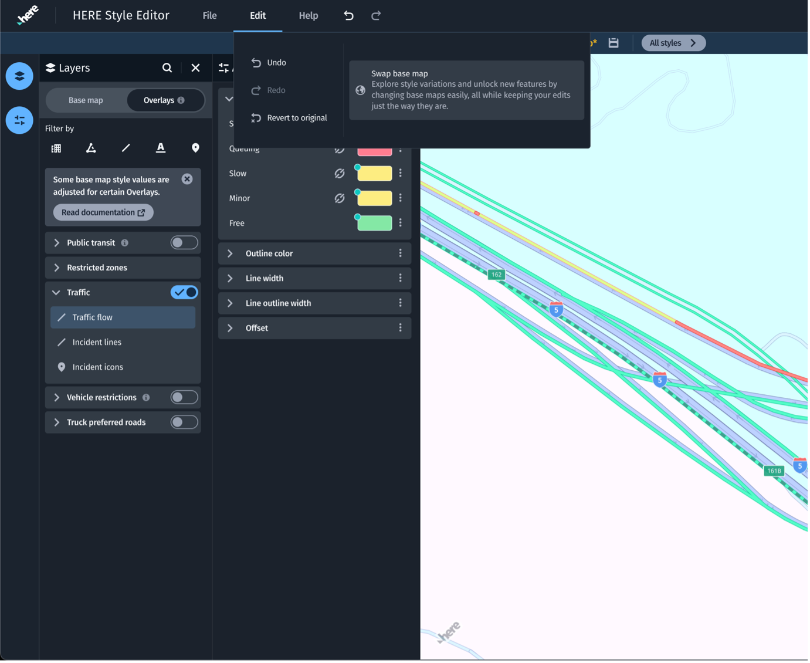Disable the Traffic overlay toggle

pos(184,293)
